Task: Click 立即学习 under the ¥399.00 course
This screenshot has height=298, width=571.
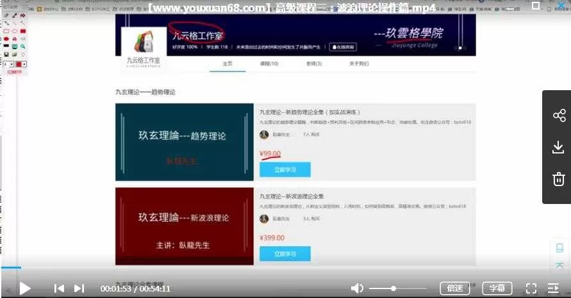Action: click(285, 254)
